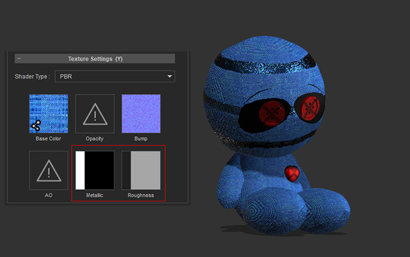Click the Shader Type label
This screenshot has width=410, height=257.
point(33,77)
